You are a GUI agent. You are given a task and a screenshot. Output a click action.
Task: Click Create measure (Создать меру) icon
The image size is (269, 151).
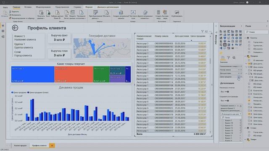[x=158, y=13]
